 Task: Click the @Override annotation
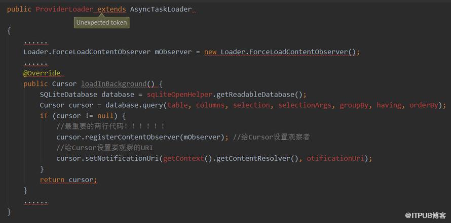42,73
